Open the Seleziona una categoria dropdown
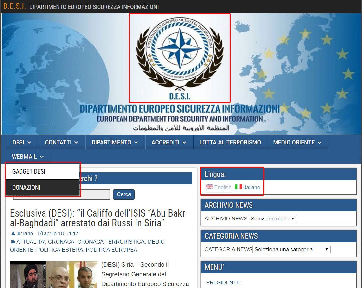 [291, 249]
